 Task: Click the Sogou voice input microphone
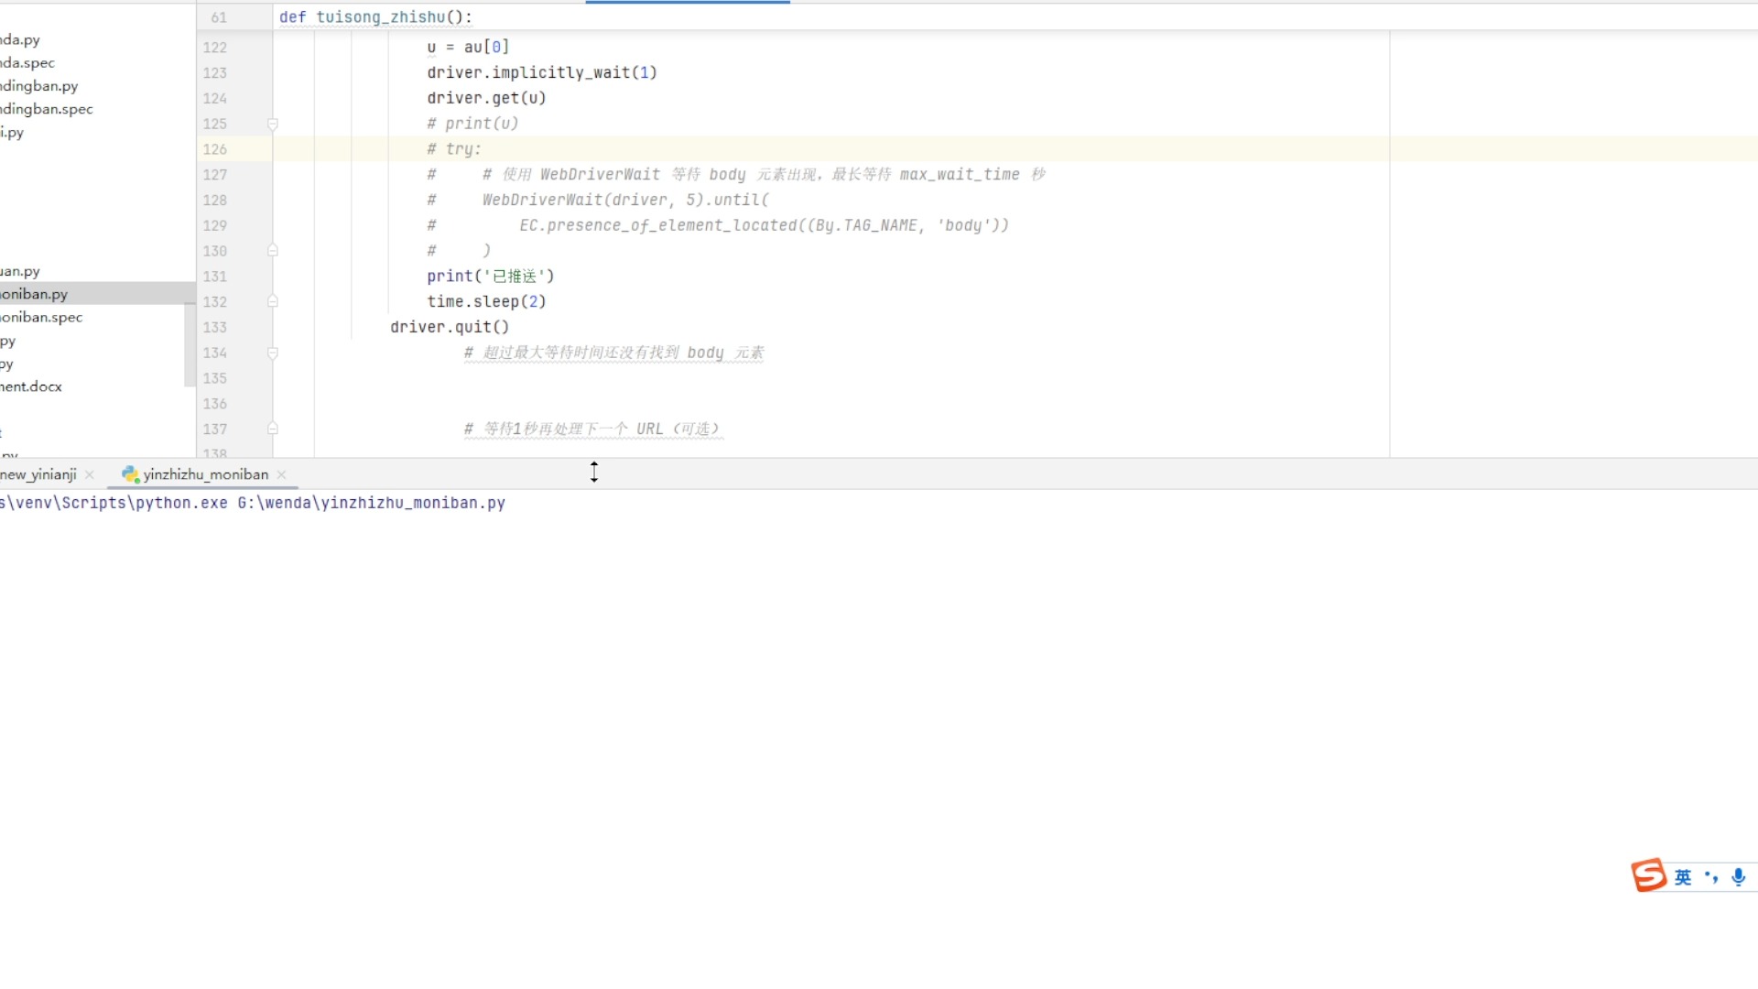coord(1739,877)
